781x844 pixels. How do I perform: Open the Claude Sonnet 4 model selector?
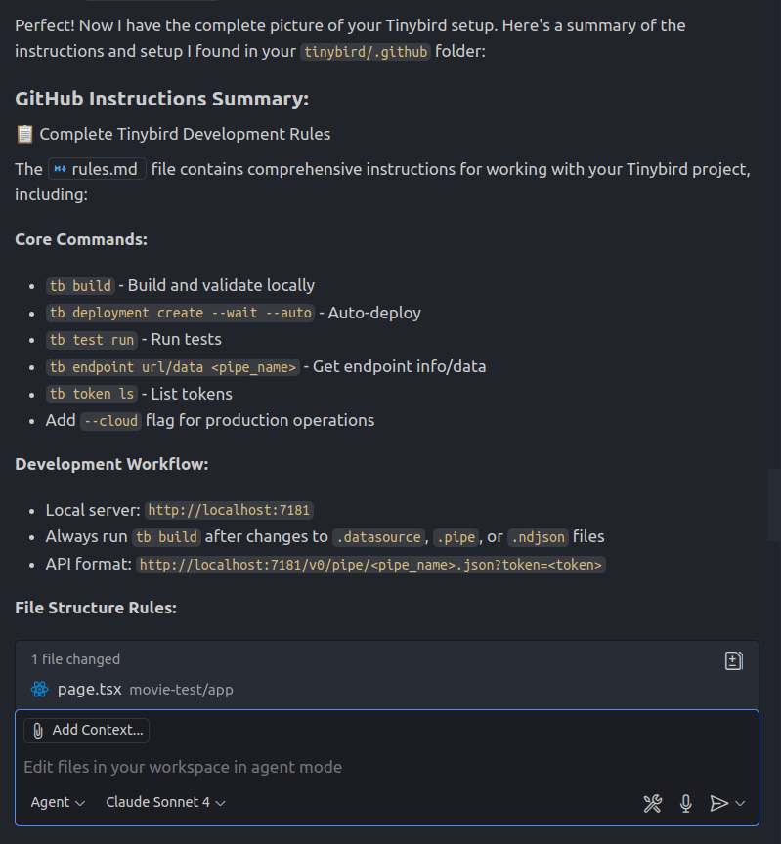pyautogui.click(x=165, y=802)
